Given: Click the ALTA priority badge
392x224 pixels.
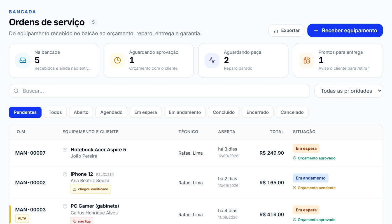Looking at the screenshot, I should point(22,218).
